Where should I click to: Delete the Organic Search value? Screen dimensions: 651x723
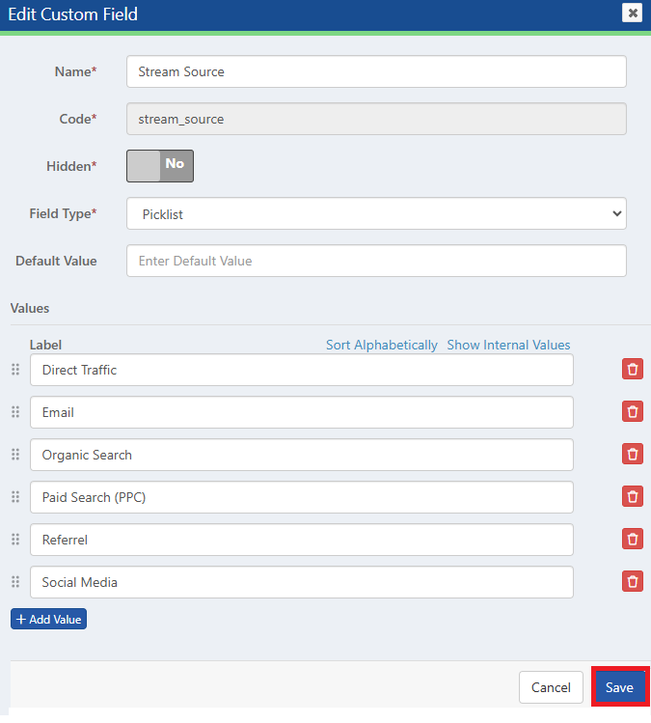(632, 455)
